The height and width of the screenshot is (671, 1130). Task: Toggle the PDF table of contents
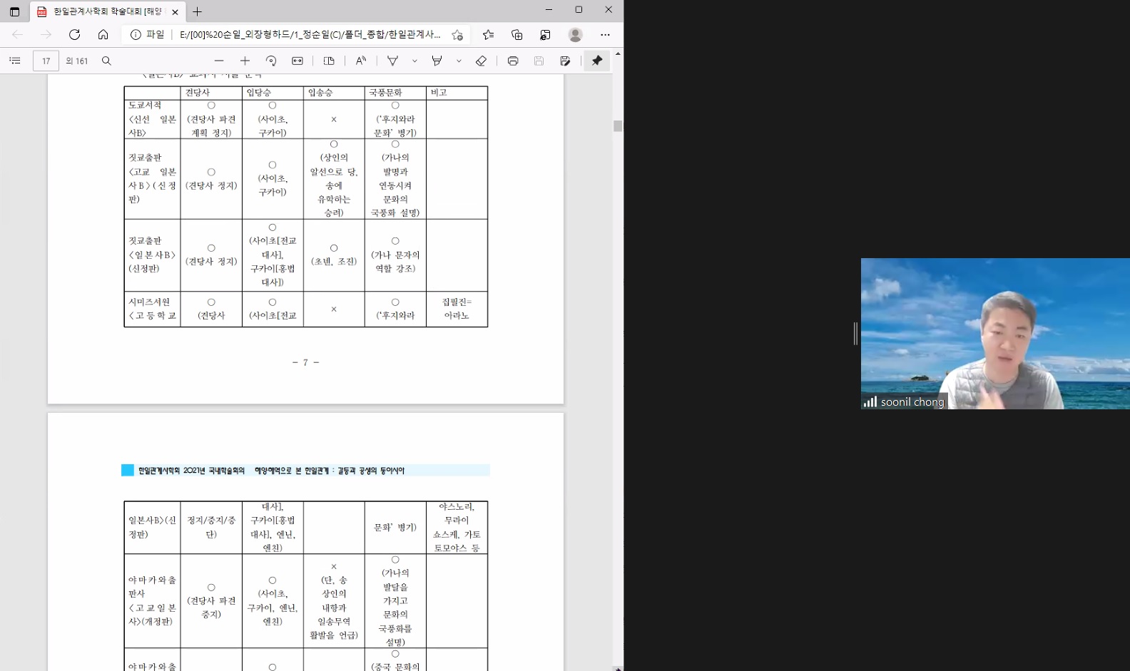point(15,61)
